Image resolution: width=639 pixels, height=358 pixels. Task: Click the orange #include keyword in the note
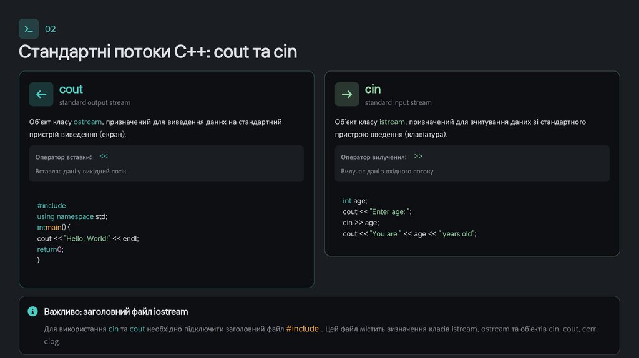(302, 329)
